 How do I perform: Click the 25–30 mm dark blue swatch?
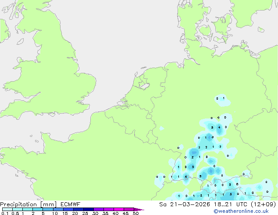click(88, 209)
